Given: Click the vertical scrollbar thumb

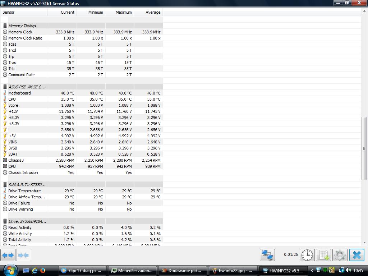Looking at the screenshot, I should (364, 148).
